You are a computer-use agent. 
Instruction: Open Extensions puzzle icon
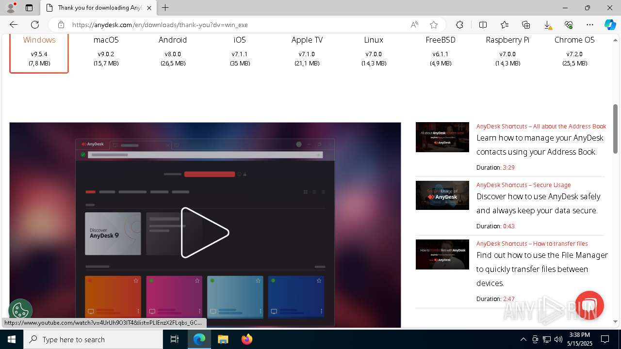(x=459, y=25)
